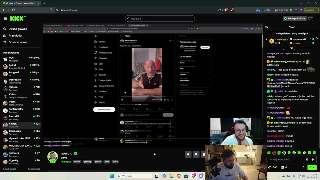Open Tahlerovsky channel in followed list

pos(21,110)
